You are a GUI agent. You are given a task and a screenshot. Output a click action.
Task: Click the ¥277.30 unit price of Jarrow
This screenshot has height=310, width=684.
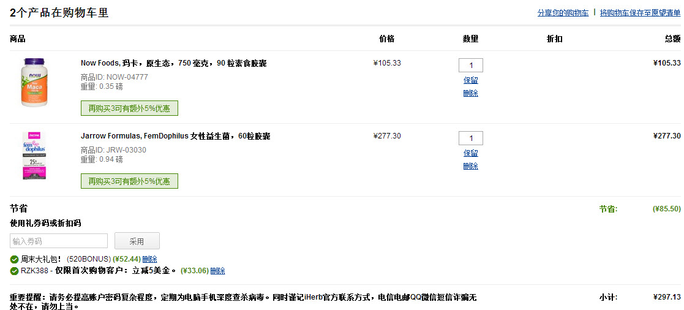coord(387,136)
